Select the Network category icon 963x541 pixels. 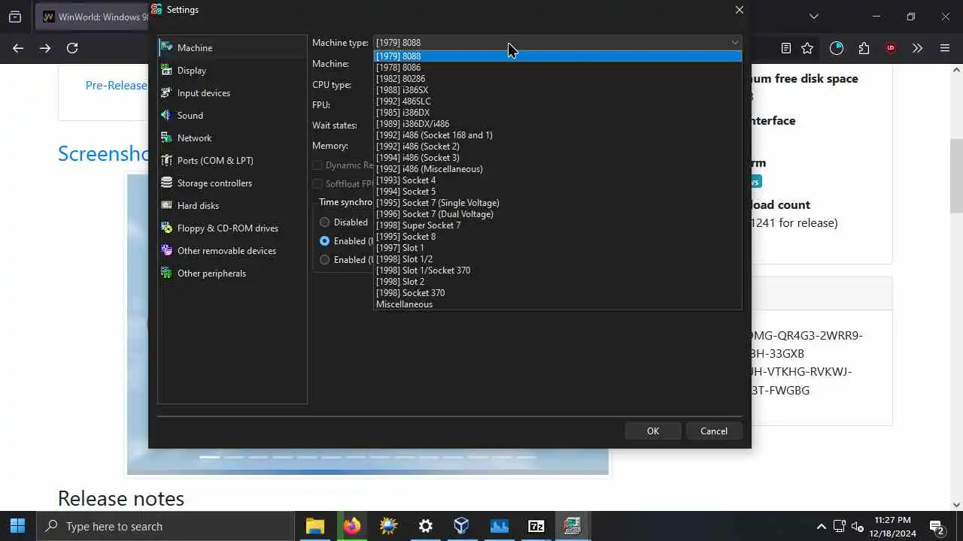point(166,138)
